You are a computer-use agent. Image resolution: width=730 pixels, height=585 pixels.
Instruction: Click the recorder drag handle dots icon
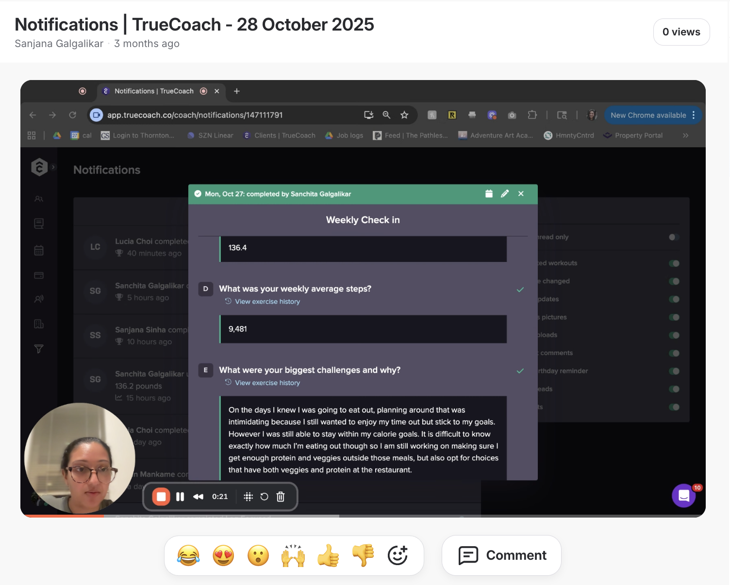pos(248,497)
